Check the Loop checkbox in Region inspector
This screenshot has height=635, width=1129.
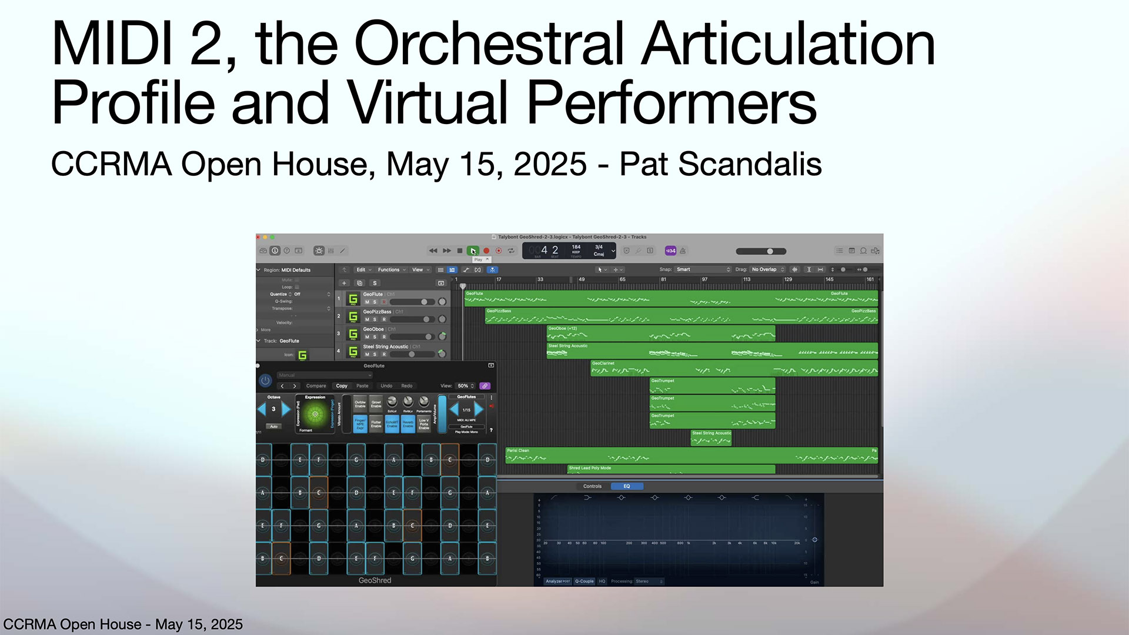pos(297,287)
